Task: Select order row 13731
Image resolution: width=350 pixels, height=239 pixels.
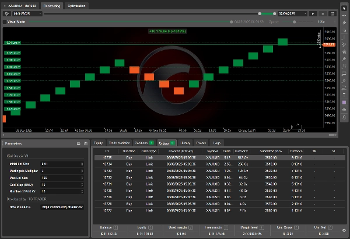Action: pyautogui.click(x=220, y=184)
